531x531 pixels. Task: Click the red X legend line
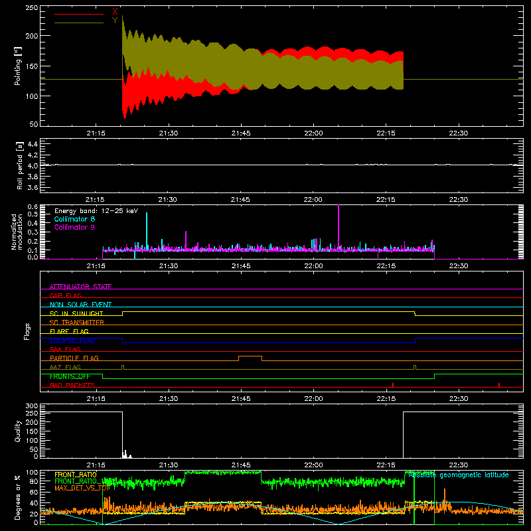point(79,14)
